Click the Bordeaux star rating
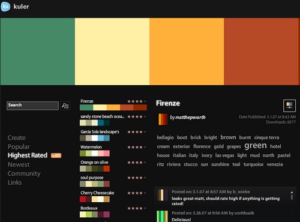The width and height of the screenshot is (300, 222). pos(137,208)
